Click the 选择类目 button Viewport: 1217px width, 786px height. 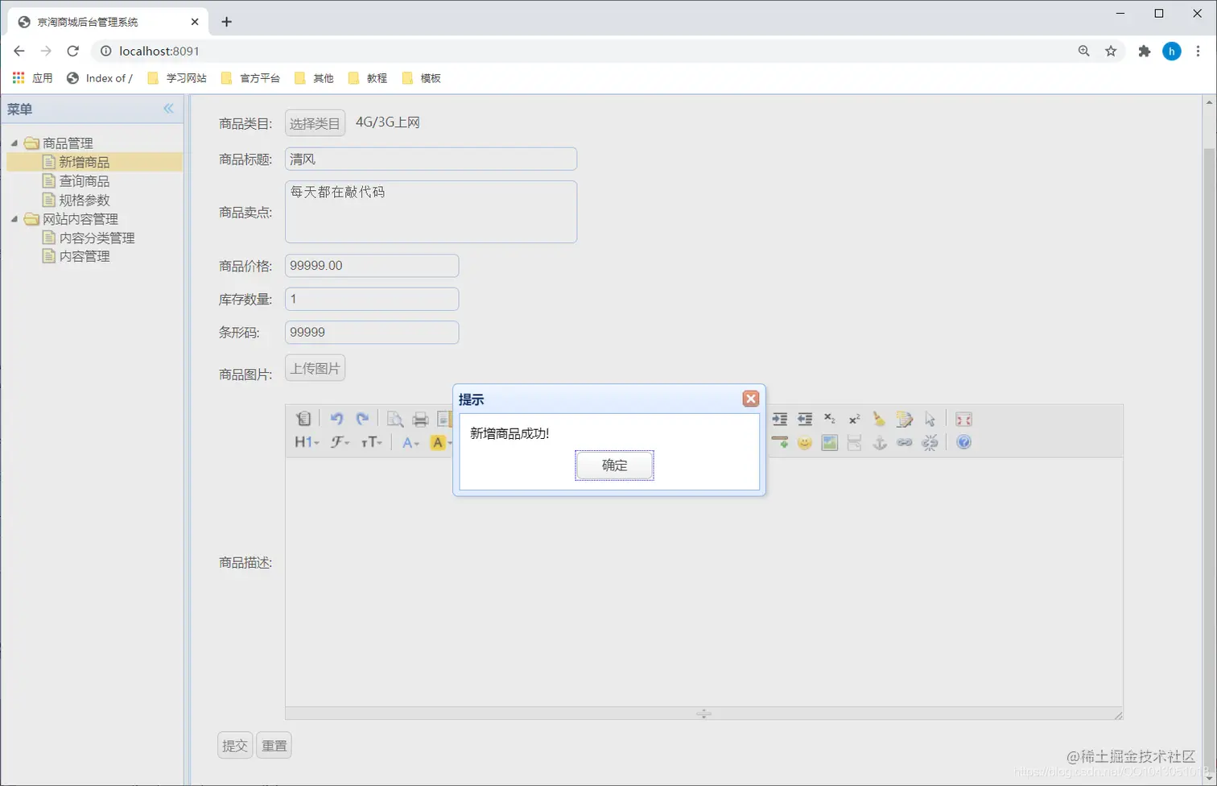point(315,123)
